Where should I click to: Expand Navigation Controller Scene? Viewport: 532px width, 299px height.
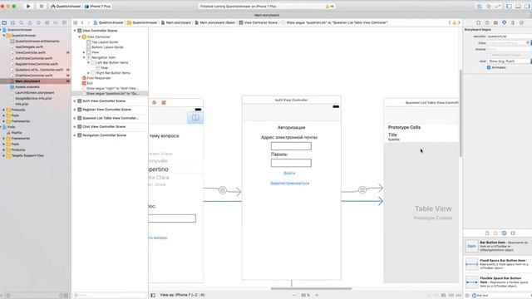75,135
